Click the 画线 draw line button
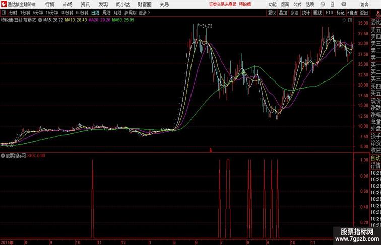The width and height of the screenshot is (381, 245). 317,13
